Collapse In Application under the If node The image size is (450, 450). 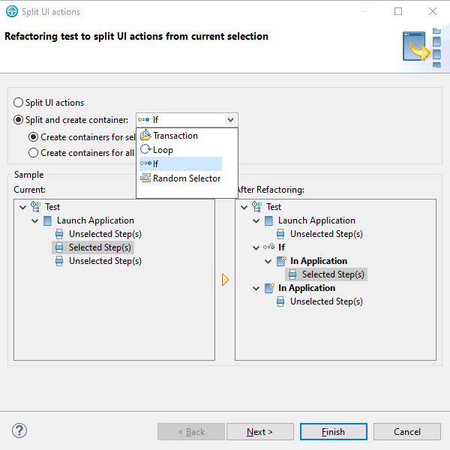[268, 261]
